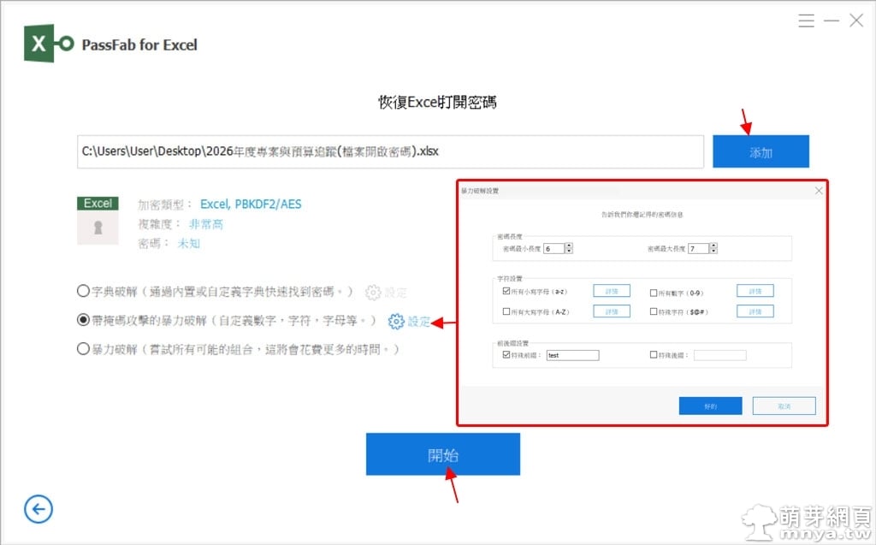Open the hamburger menu in the title bar

coord(806,21)
